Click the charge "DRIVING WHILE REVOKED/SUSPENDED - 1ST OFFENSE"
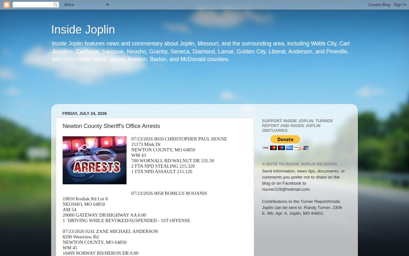Image resolution: width=409 pixels, height=256 pixels. pyautogui.click(x=129, y=220)
